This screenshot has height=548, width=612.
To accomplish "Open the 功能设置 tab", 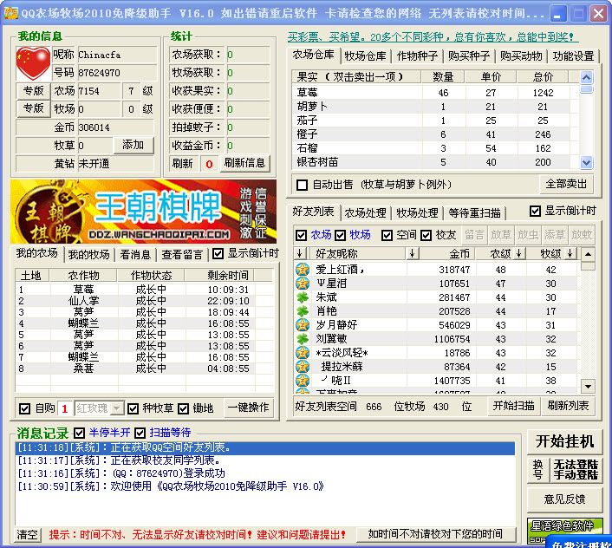I will coord(573,56).
